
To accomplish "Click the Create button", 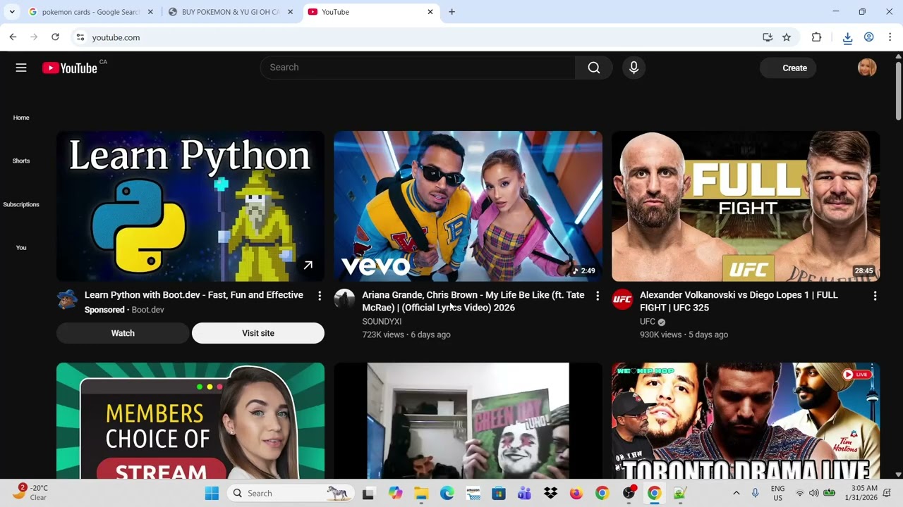I will pos(788,68).
